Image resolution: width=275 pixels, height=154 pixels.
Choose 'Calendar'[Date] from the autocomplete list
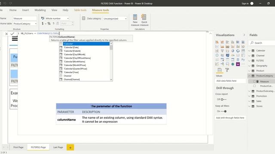[71, 47]
